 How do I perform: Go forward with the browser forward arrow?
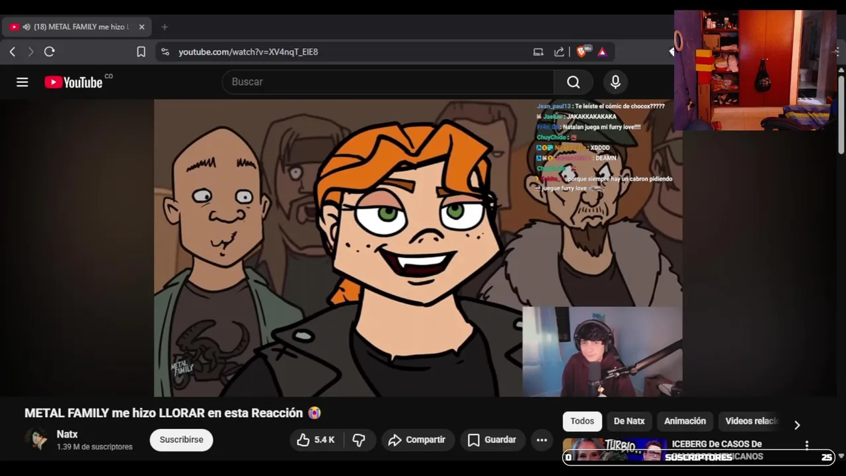point(30,52)
